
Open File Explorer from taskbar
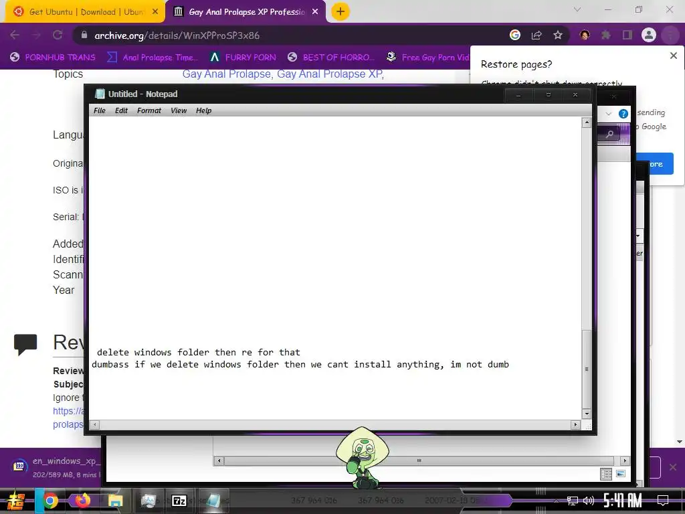(115, 501)
